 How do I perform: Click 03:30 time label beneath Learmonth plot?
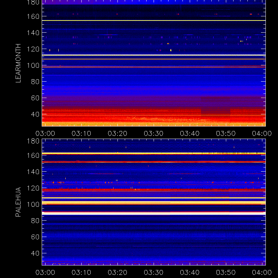click(x=154, y=133)
